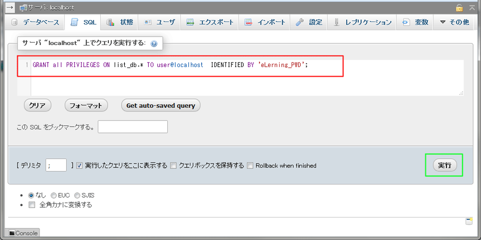This screenshot has width=481, height=240.
Task: Expand the その他 dropdown menu
Action: point(454,22)
